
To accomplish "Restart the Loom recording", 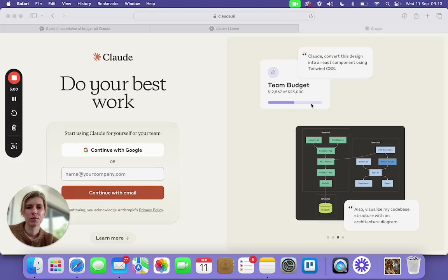I will 14,113.
